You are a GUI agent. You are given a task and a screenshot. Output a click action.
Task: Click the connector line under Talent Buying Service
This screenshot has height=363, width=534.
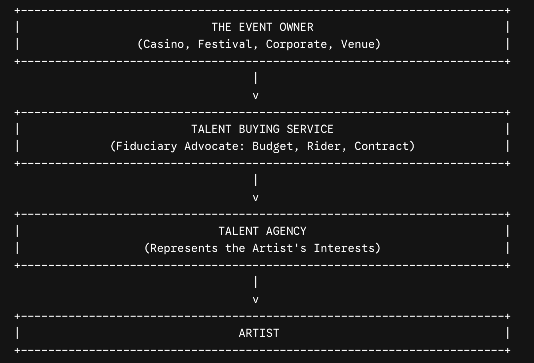click(x=256, y=180)
